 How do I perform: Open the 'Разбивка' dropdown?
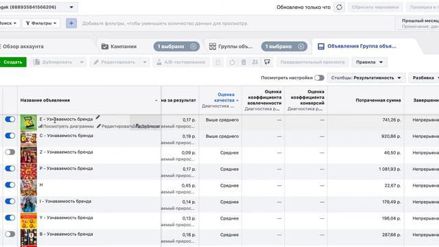pos(424,78)
